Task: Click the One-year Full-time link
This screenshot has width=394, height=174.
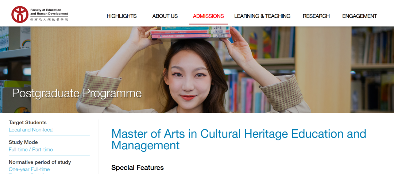Action: [x=29, y=169]
